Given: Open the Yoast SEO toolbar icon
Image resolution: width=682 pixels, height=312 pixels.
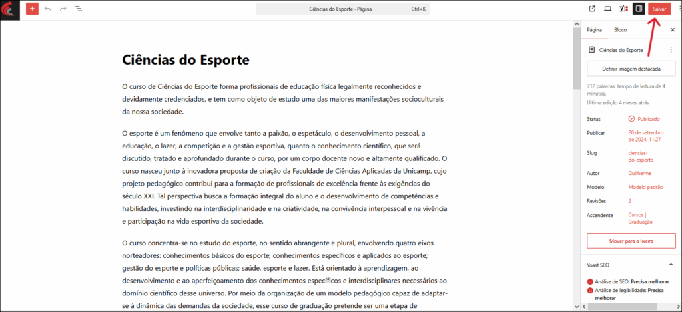Looking at the screenshot, I should click(623, 9).
